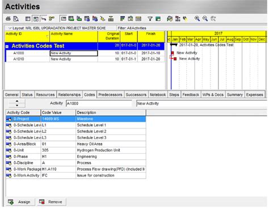Image resolution: width=269 pixels, height=211 pixels.
Task: Open the Layout options dropdown chevron
Action: [x=10, y=28]
